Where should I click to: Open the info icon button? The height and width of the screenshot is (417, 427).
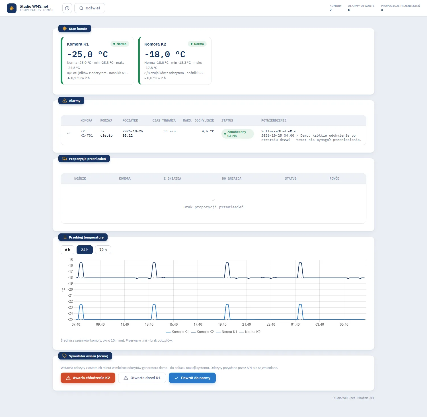67,8
